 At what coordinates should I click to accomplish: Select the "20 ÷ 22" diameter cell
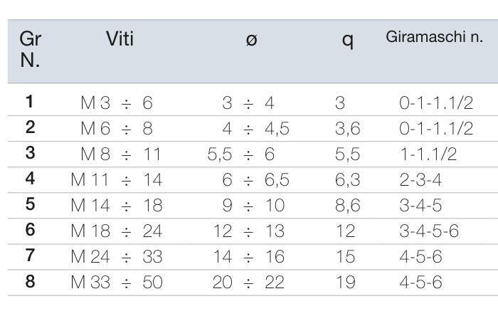[248, 282]
